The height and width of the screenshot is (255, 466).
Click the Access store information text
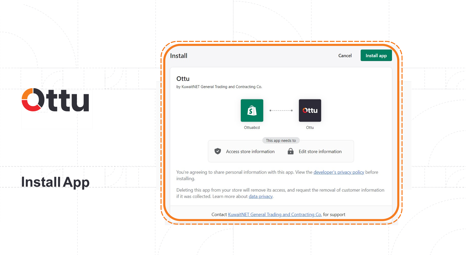250,151
